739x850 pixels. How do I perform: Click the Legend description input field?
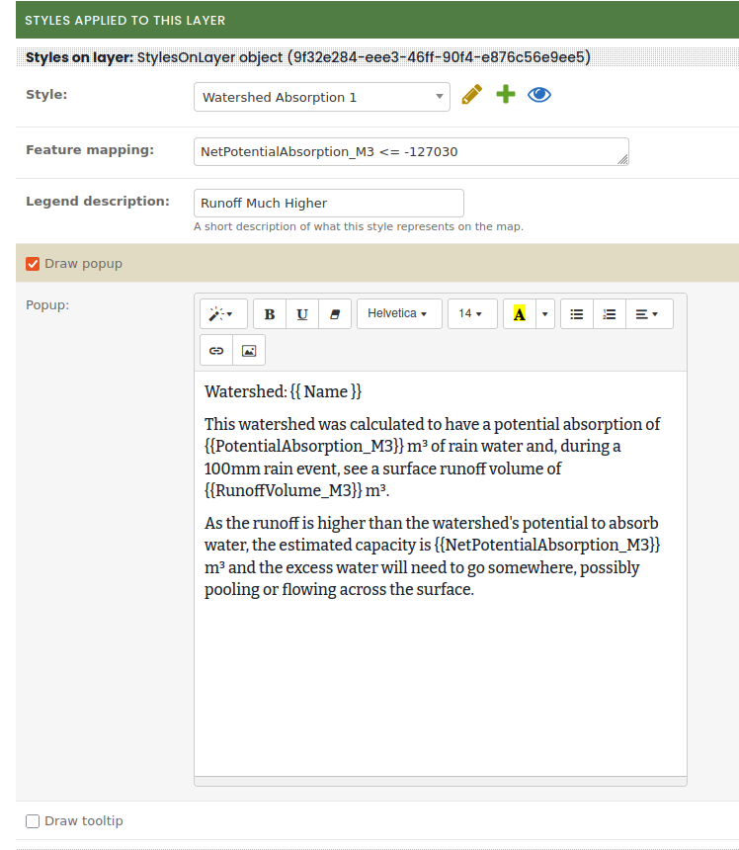point(328,203)
